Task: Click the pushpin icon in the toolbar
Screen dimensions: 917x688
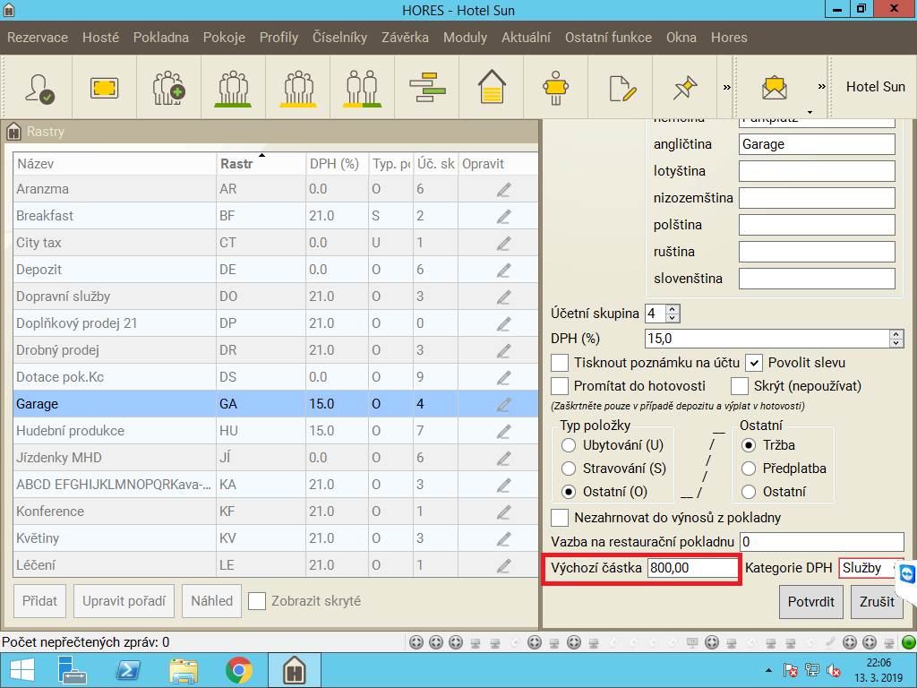Action: 684,87
